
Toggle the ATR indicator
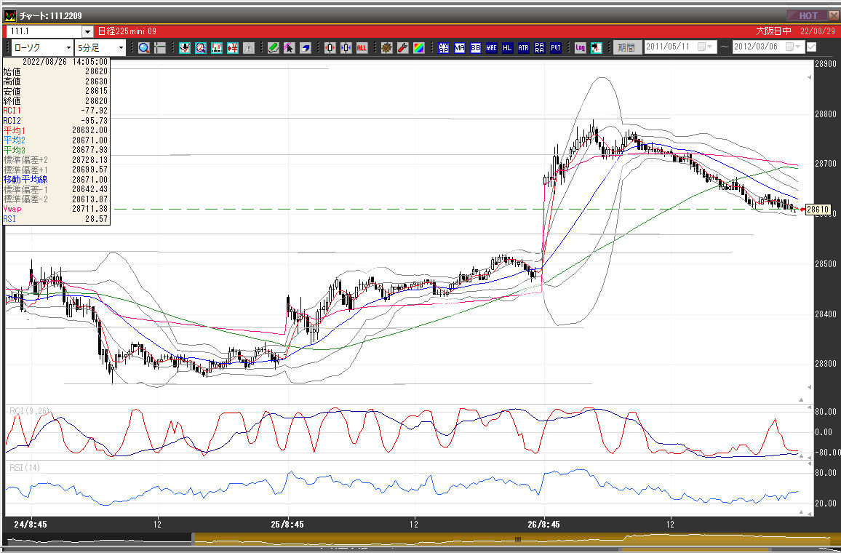tap(524, 48)
